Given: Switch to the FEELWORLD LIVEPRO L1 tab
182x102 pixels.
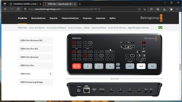Looking at the screenshot, I should point(25,4).
